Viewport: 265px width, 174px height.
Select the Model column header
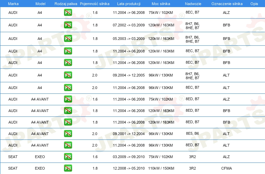coord(40,4)
